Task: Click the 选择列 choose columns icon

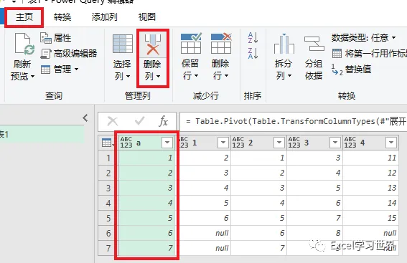Action: (x=123, y=44)
